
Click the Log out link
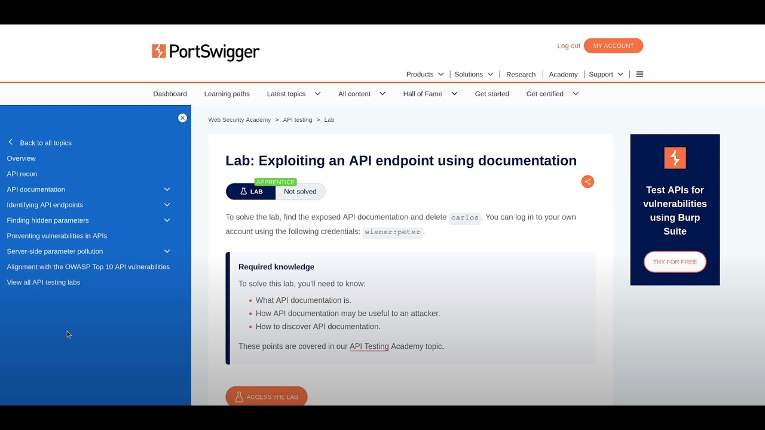[568, 46]
